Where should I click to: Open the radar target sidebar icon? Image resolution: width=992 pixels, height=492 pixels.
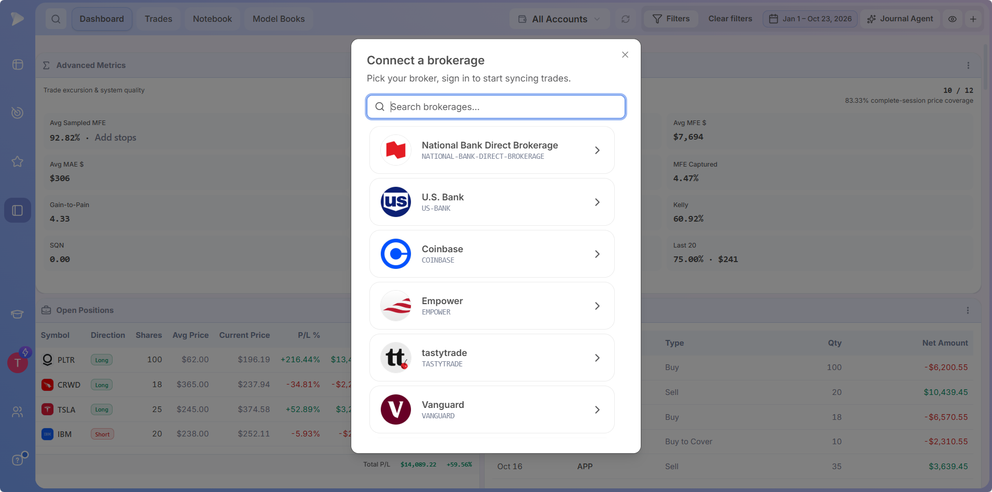(18, 113)
